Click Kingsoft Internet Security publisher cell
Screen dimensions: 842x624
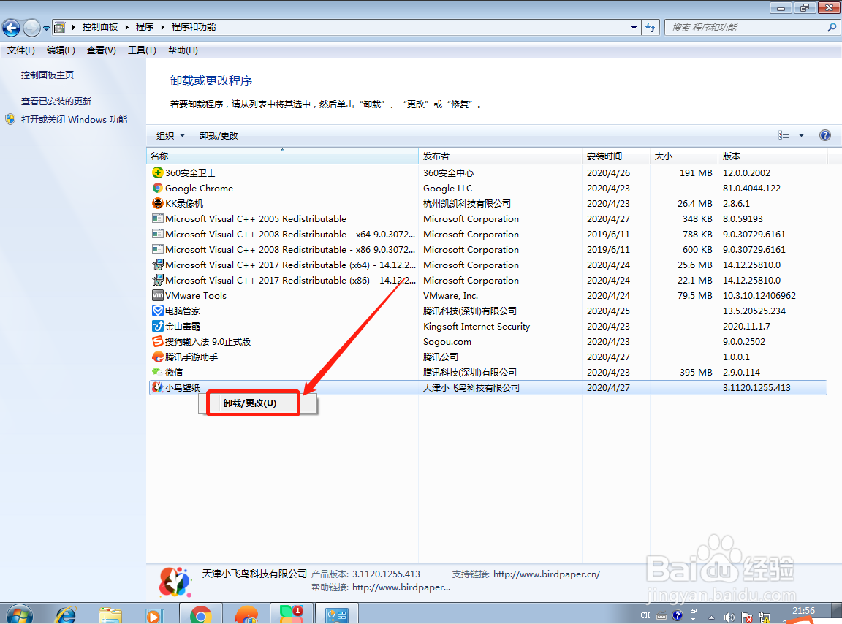coord(477,326)
